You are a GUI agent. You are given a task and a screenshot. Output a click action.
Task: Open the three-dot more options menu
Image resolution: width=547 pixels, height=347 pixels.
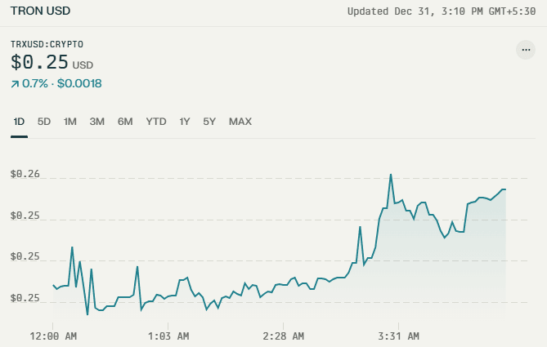pos(526,50)
